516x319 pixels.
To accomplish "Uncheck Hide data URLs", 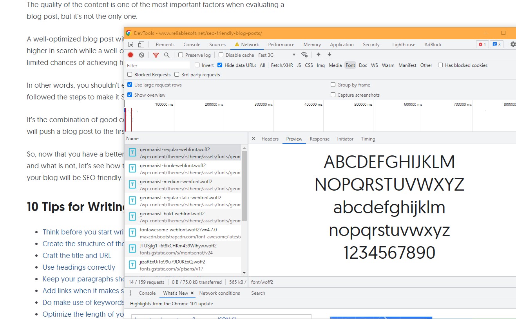I will (220, 65).
